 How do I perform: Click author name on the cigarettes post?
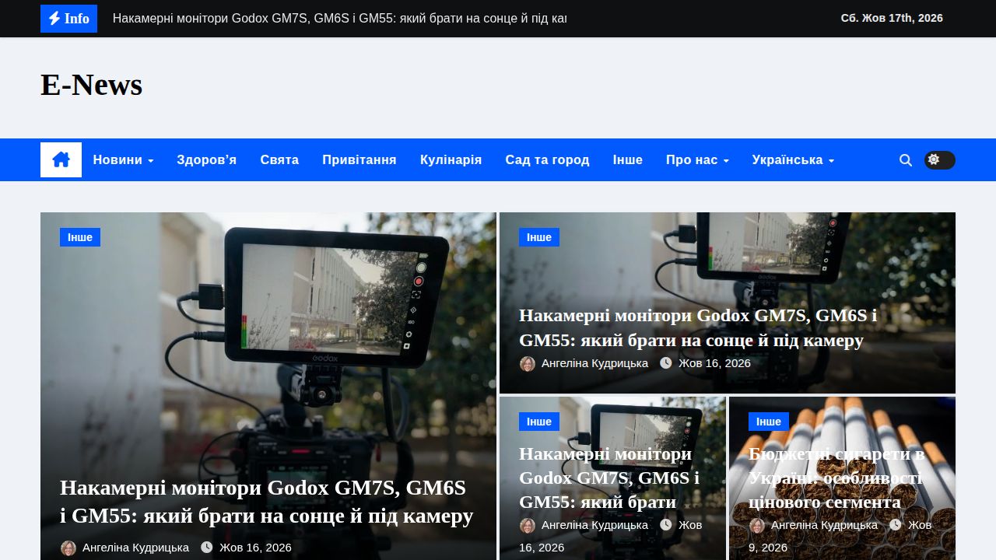824,525
